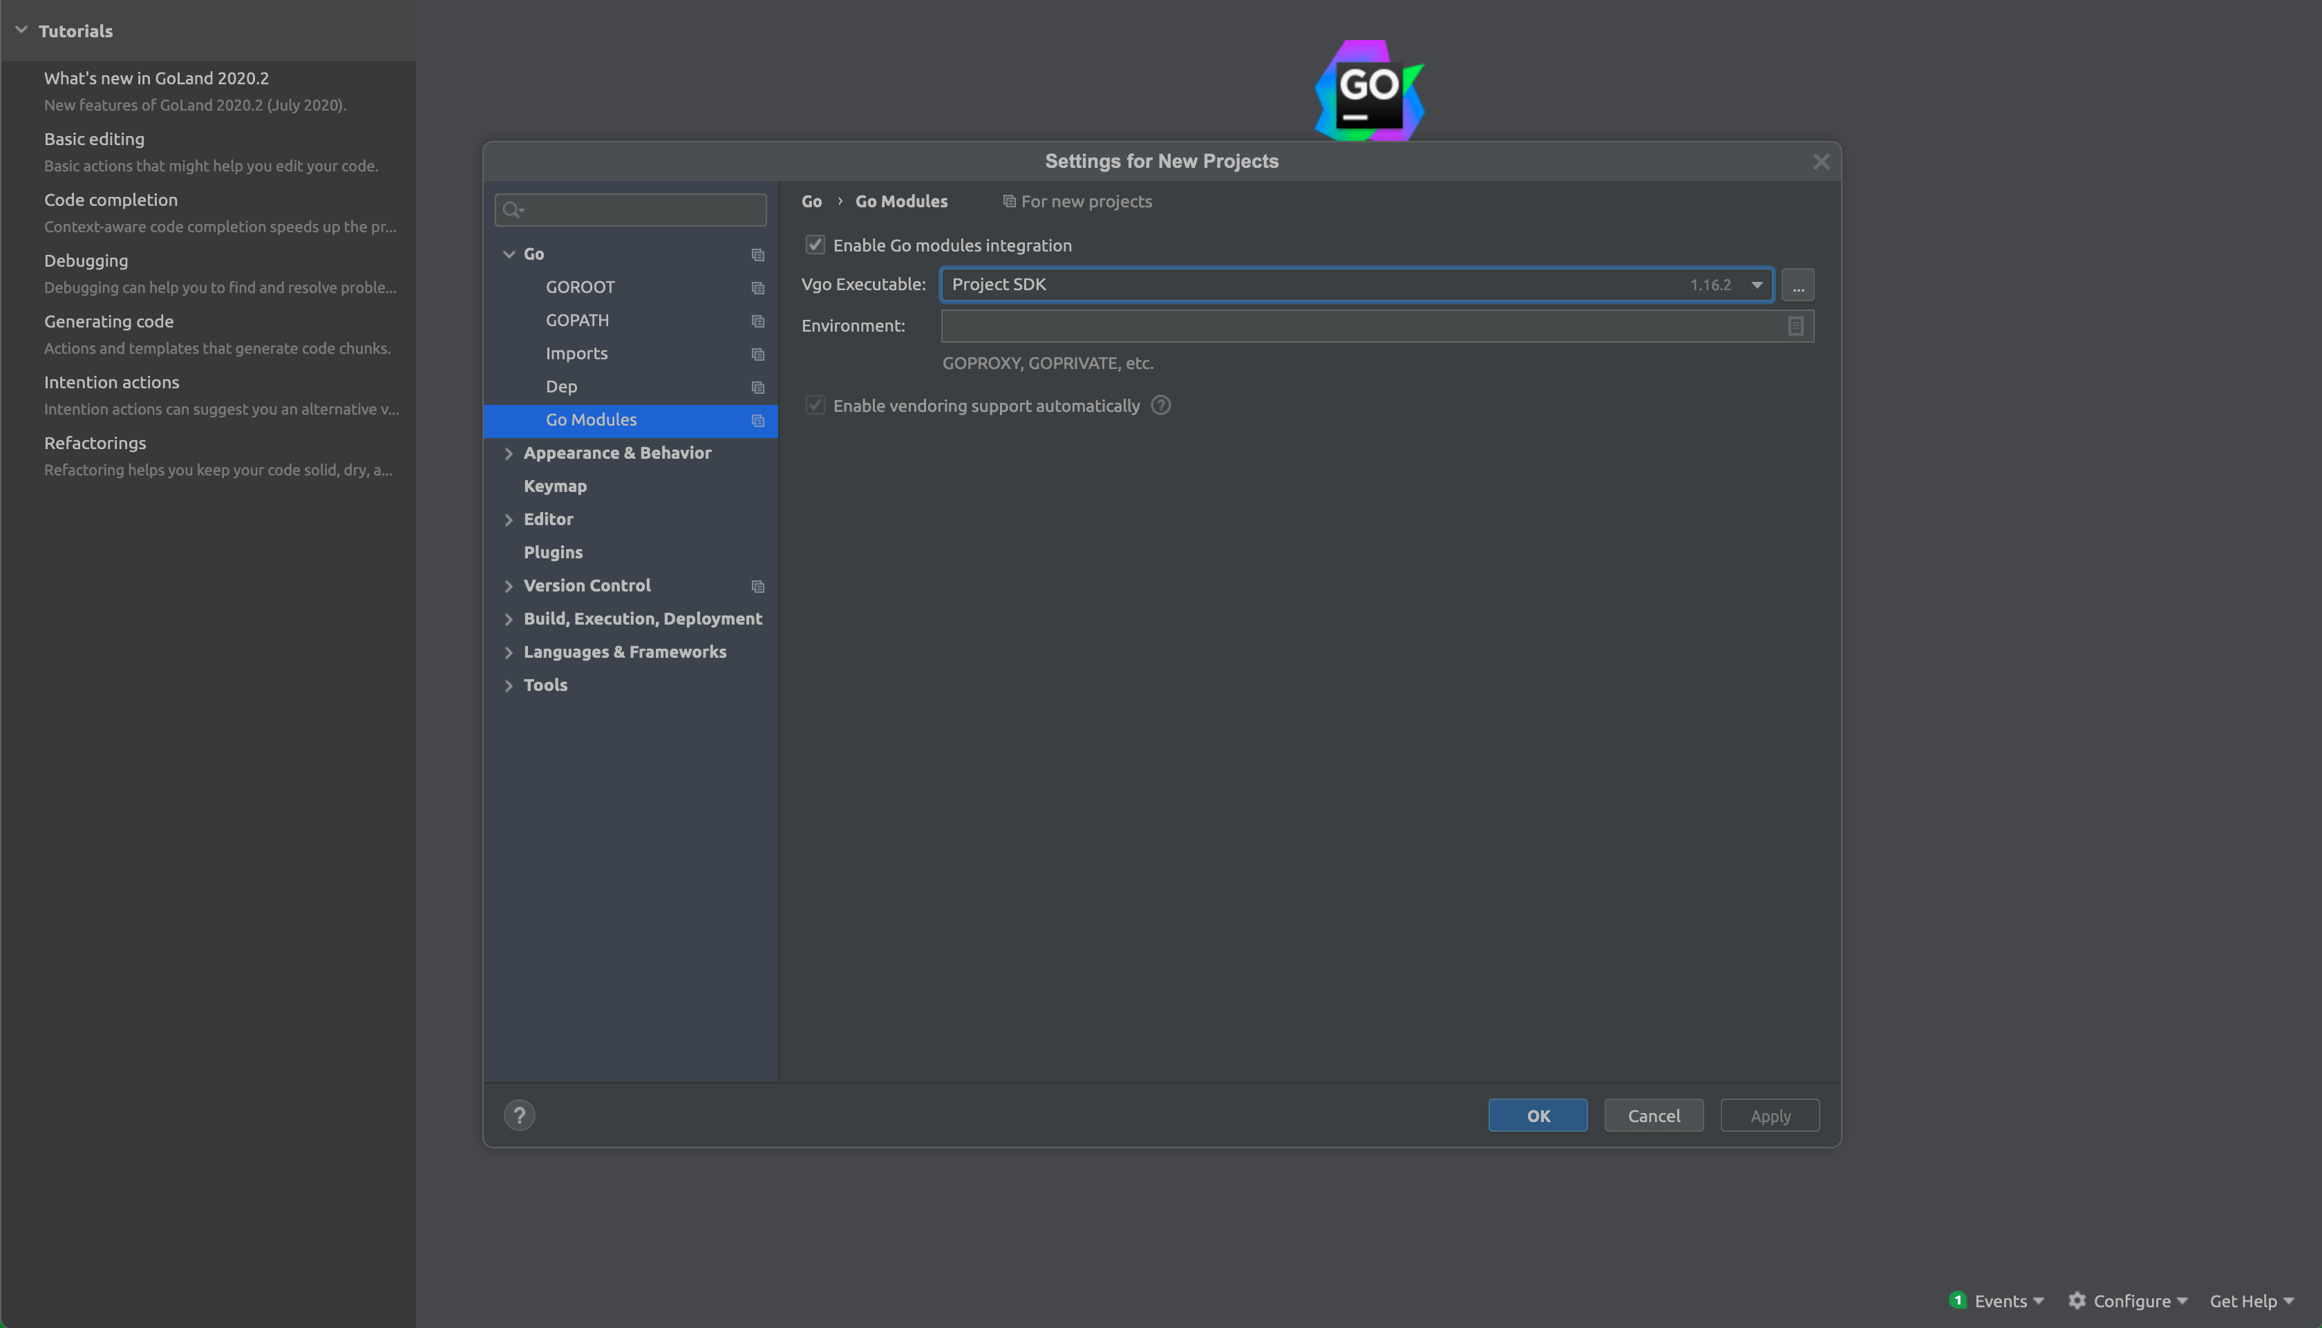
Task: Open help via question mark button
Action: pos(520,1115)
